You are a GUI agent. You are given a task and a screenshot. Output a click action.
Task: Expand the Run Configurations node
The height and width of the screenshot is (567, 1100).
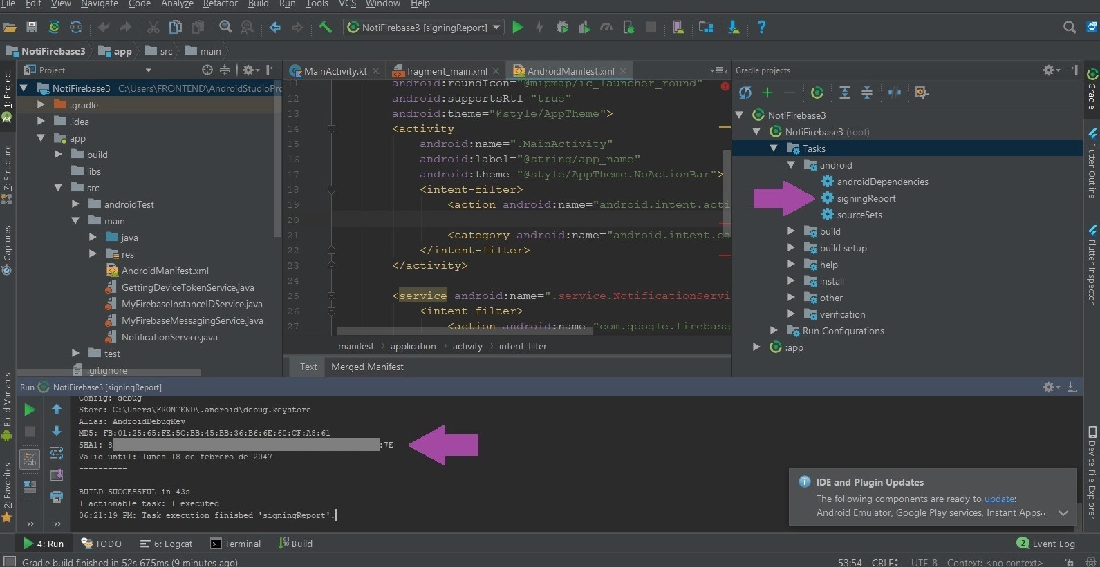(774, 330)
